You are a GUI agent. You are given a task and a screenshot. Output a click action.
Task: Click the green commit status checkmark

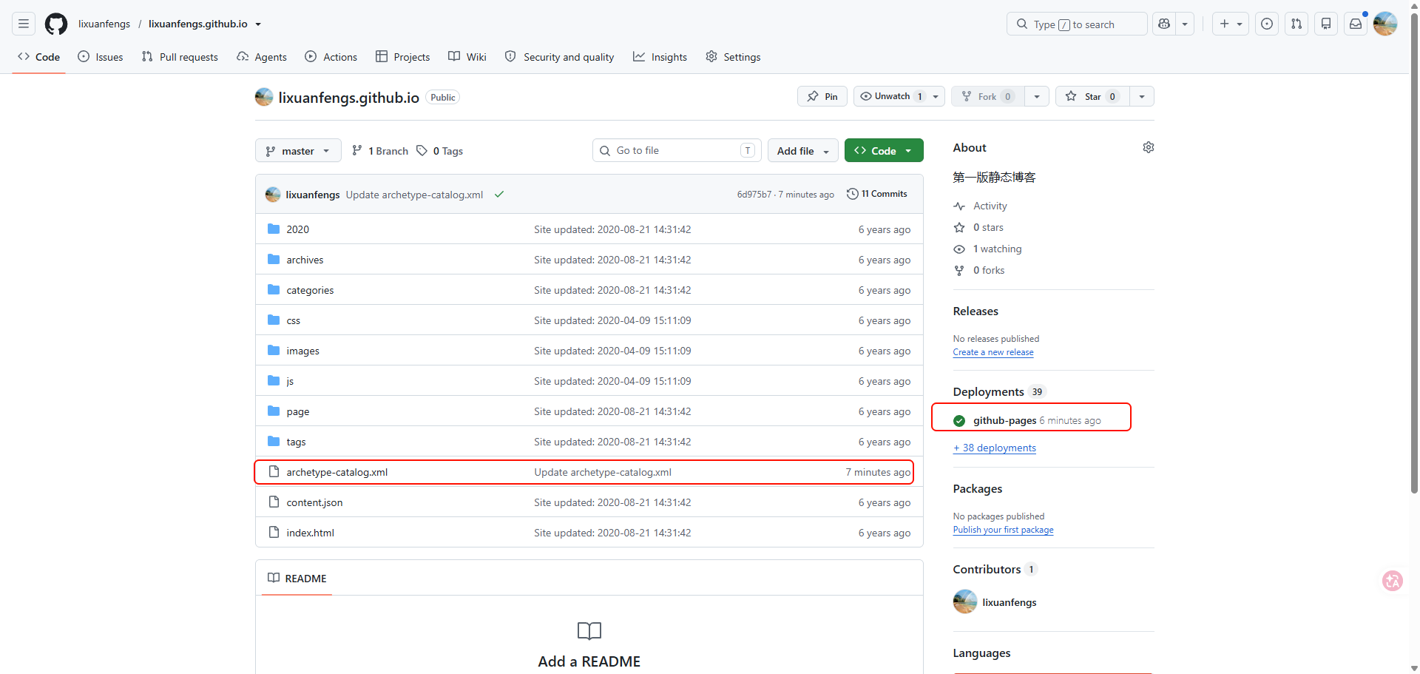(x=499, y=195)
